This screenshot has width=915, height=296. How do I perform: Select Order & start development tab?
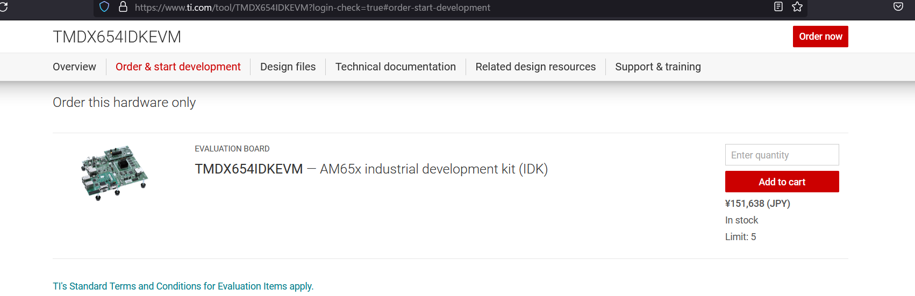click(178, 67)
